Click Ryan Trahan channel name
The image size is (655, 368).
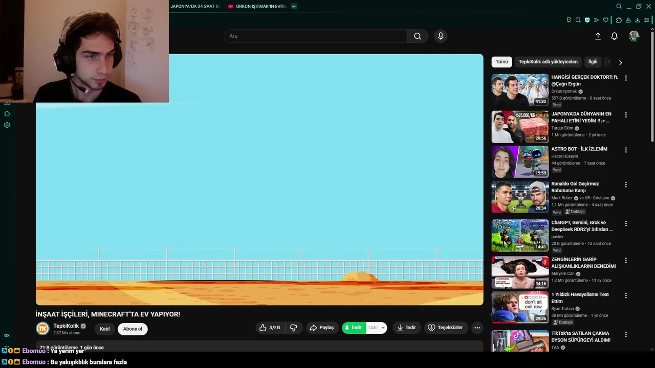click(562, 309)
